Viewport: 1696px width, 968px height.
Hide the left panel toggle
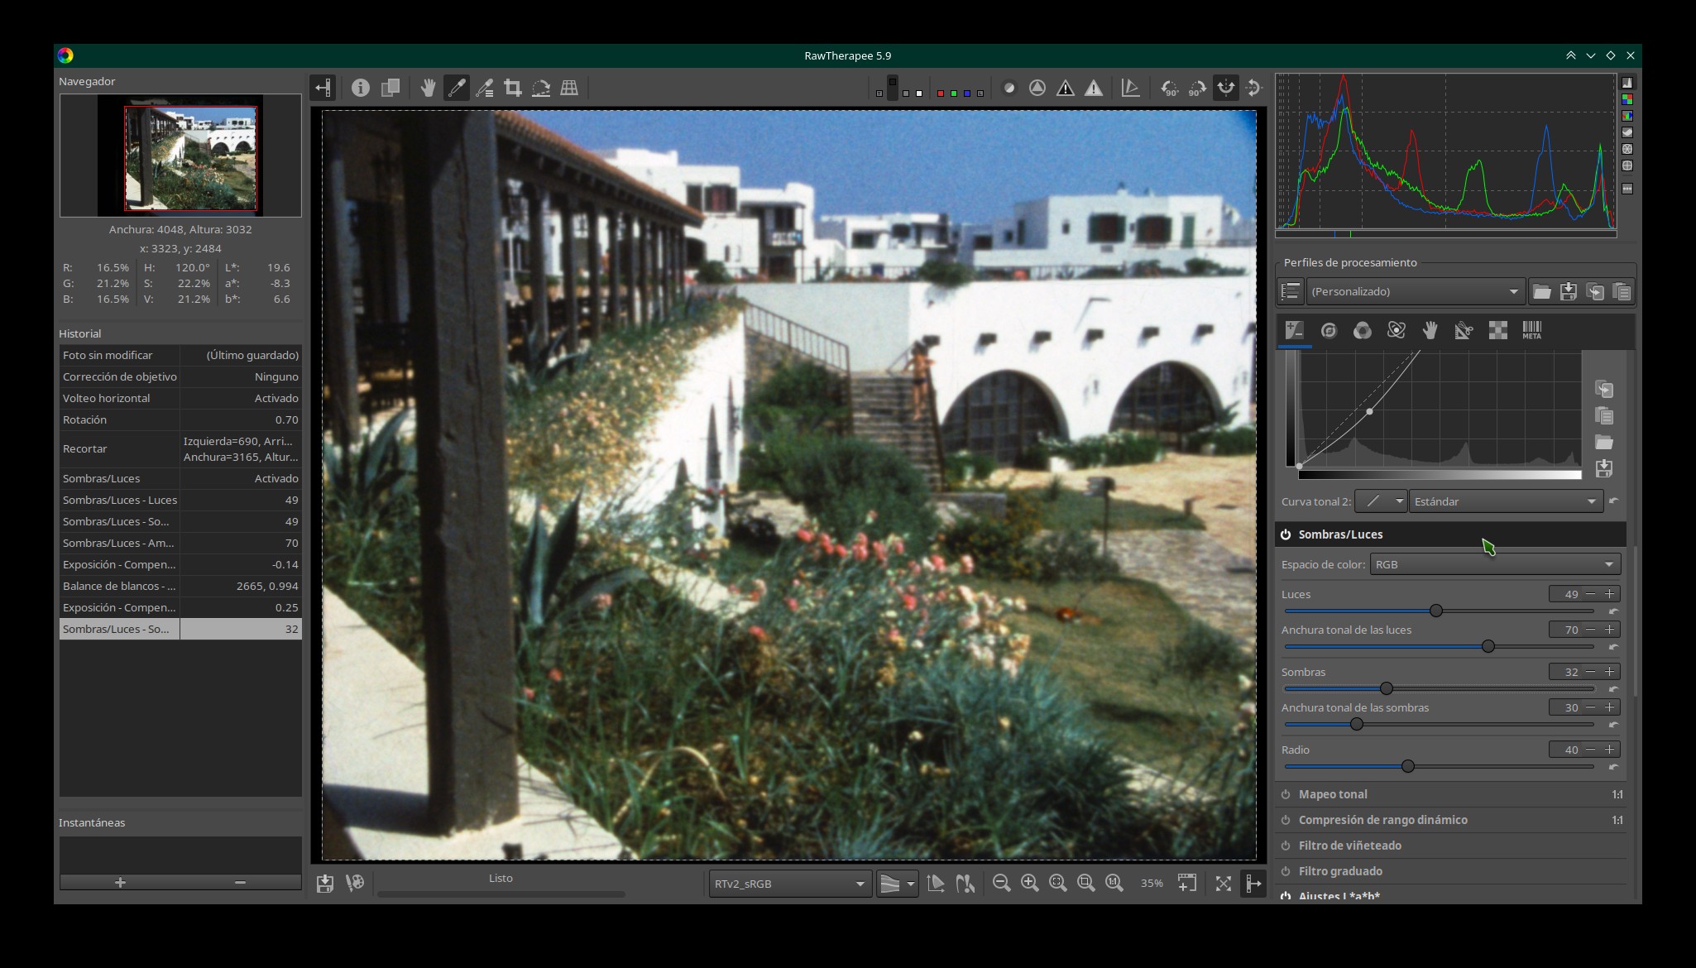pyautogui.click(x=323, y=88)
